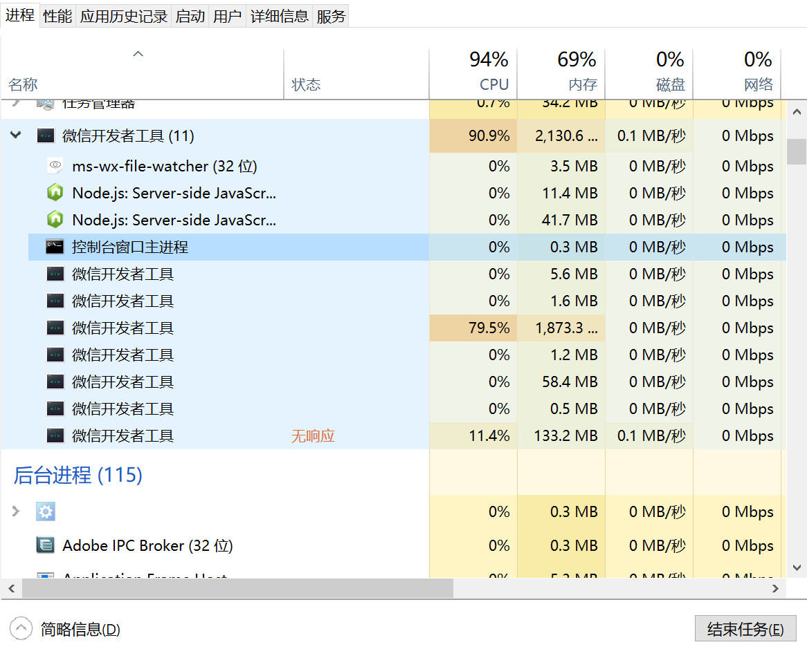The width and height of the screenshot is (807, 658).
Task: Click the 微信开发者工具 icon in the 1.2 MB row
Action: (55, 355)
